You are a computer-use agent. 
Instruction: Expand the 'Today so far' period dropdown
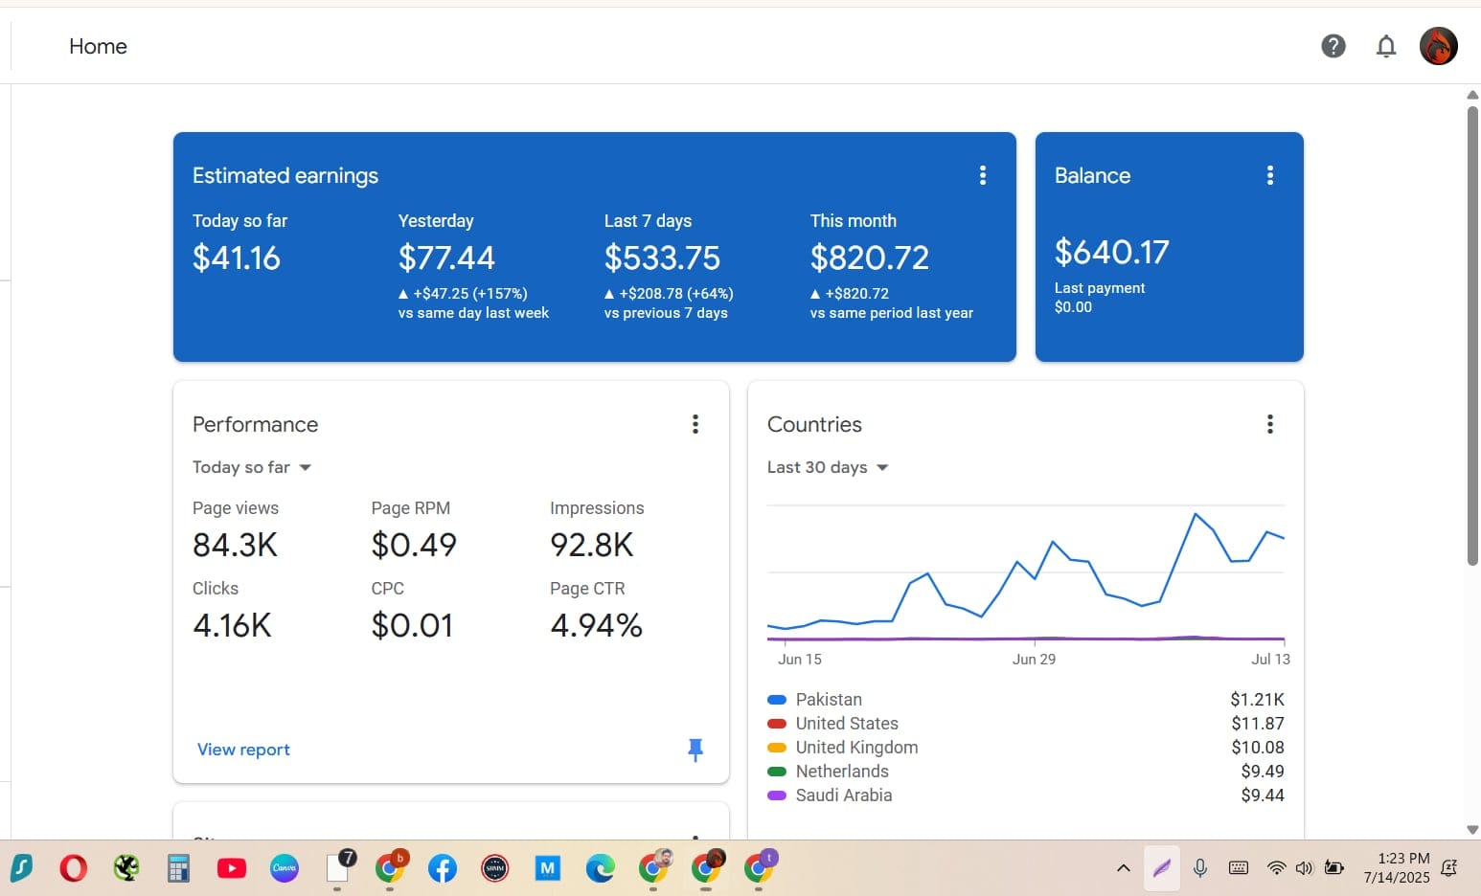[x=252, y=467]
